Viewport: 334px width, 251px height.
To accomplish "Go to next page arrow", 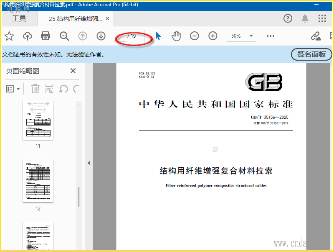I will point(101,36).
